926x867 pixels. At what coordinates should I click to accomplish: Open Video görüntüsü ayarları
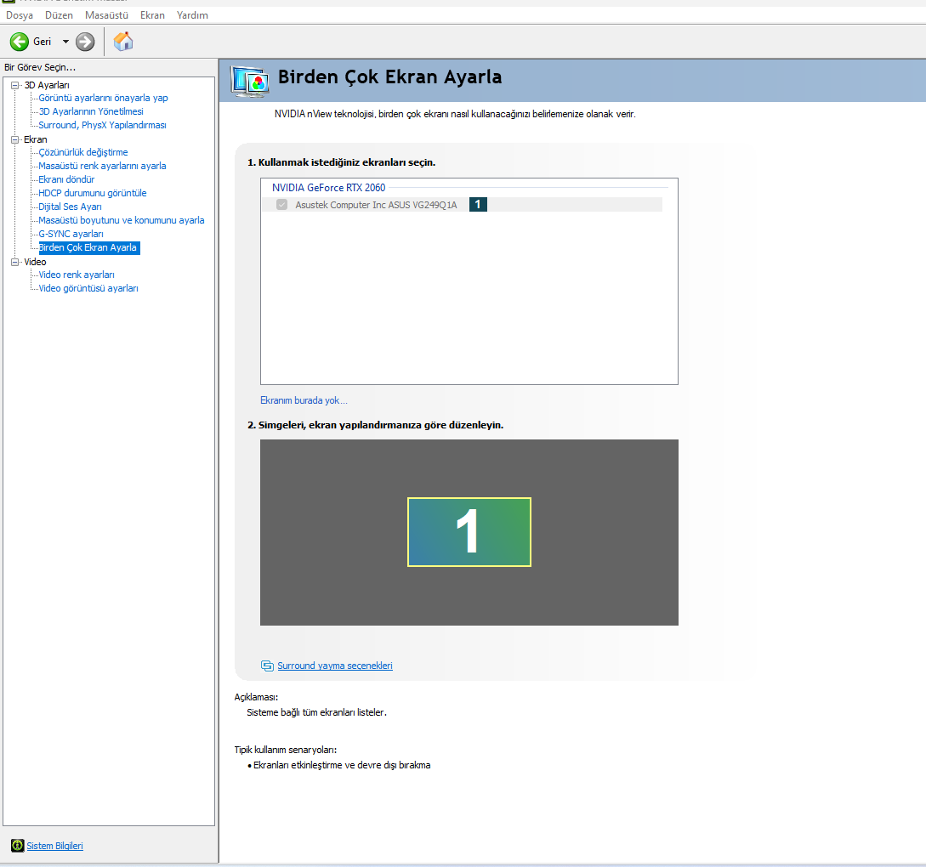[x=88, y=288]
